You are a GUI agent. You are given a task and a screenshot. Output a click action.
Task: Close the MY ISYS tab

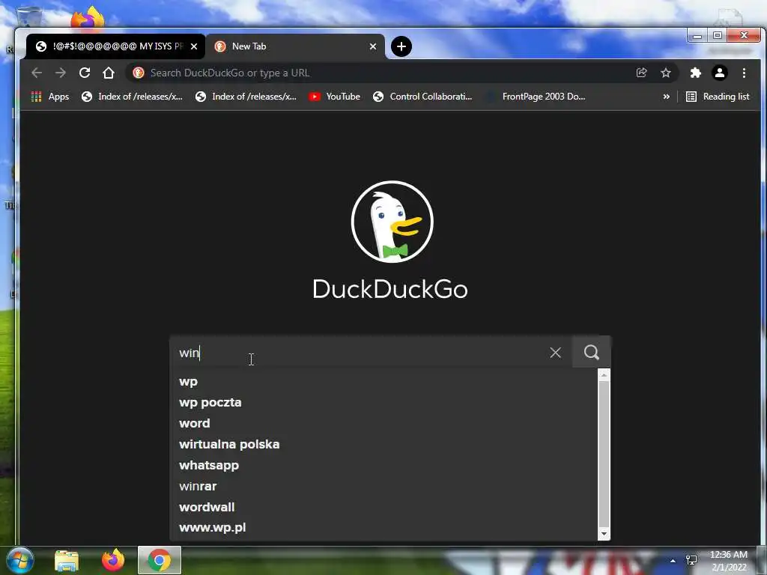click(194, 46)
